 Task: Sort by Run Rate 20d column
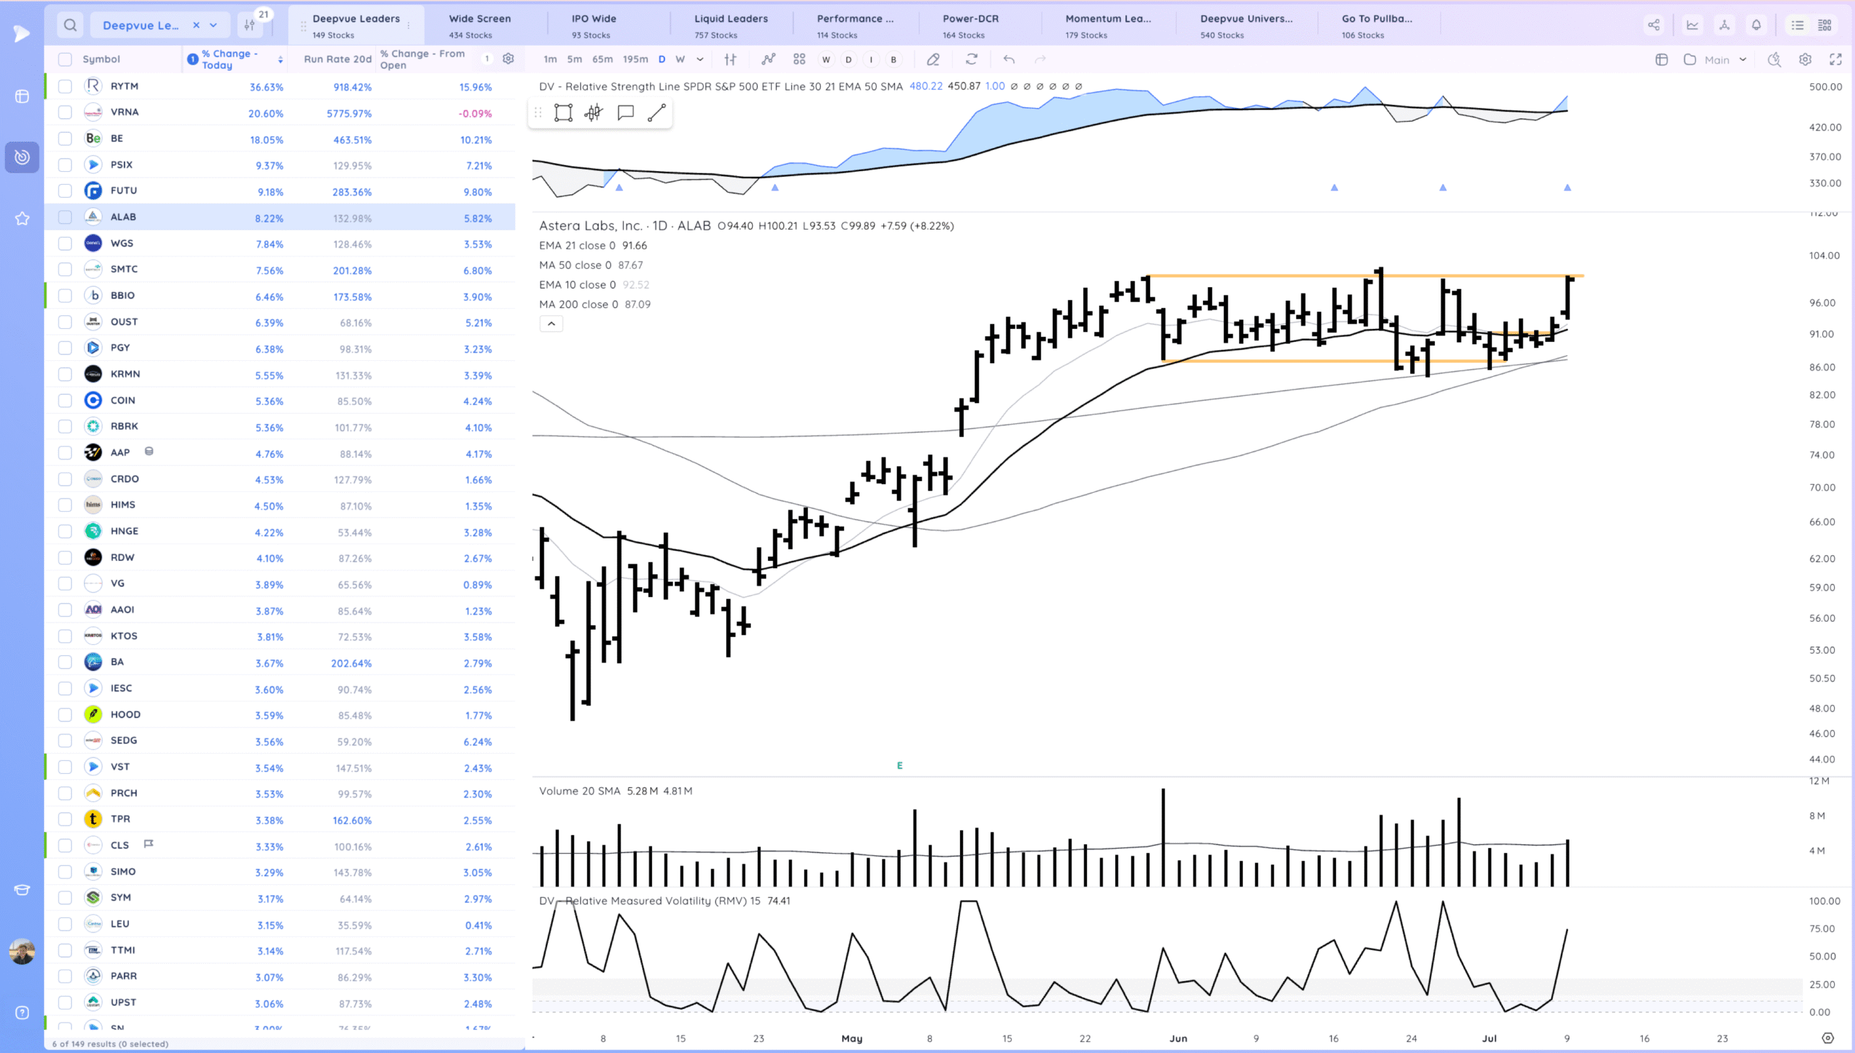point(337,59)
